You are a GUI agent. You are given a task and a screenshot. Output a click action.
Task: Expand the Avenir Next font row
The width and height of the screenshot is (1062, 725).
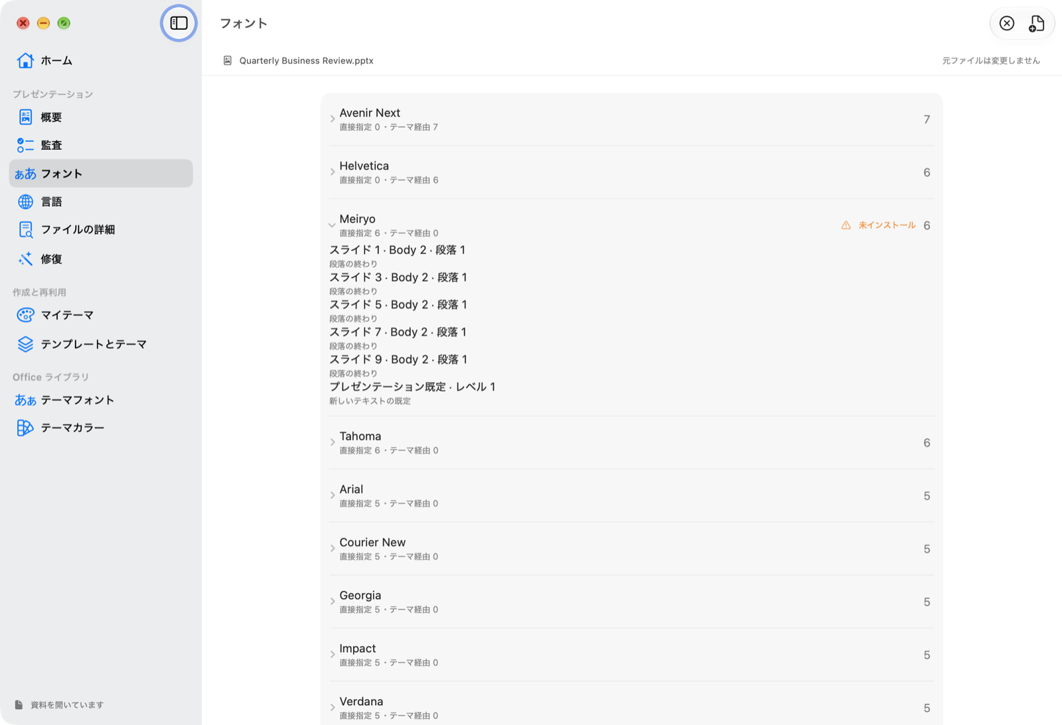pyautogui.click(x=333, y=119)
